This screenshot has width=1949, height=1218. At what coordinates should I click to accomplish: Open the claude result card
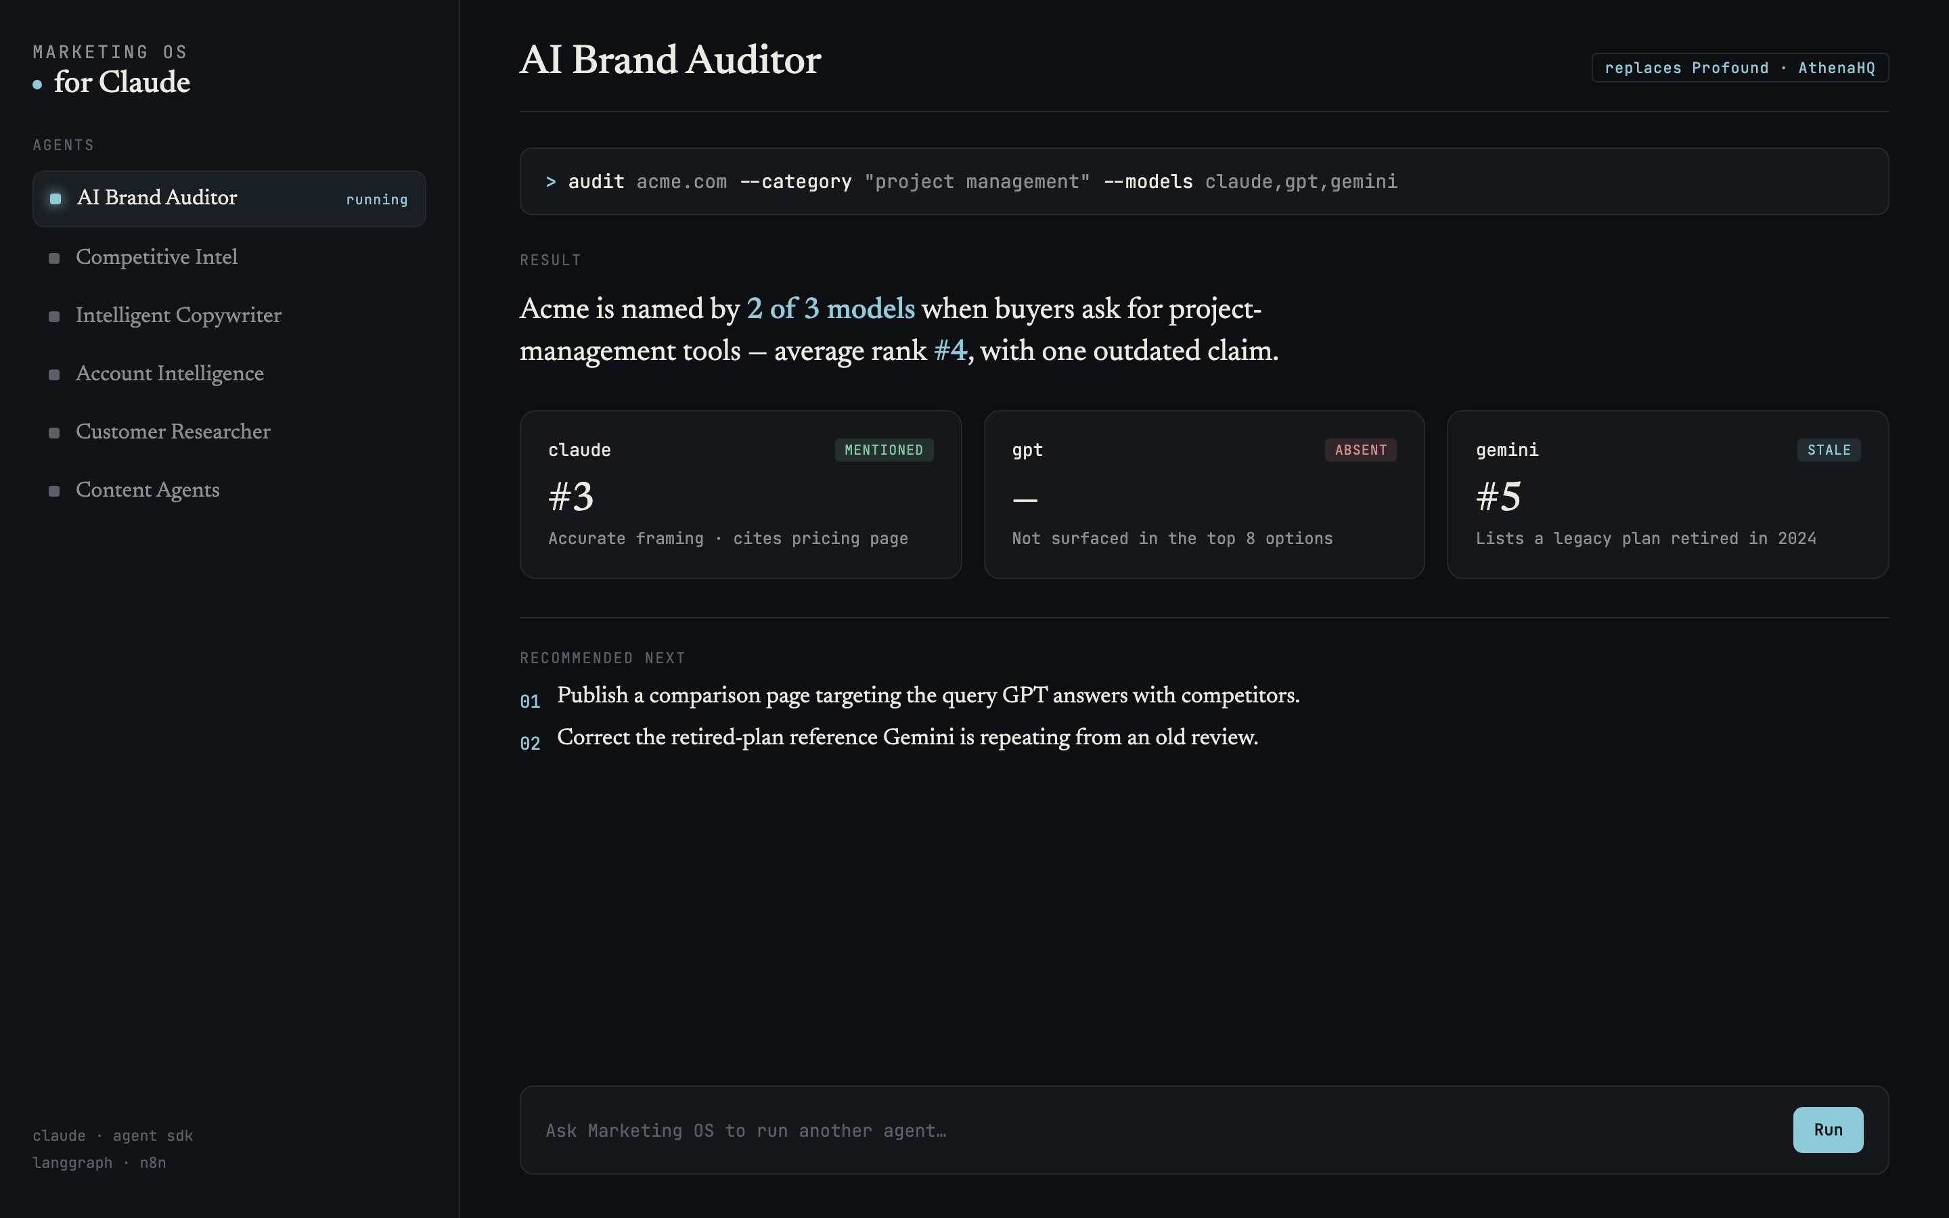click(740, 495)
